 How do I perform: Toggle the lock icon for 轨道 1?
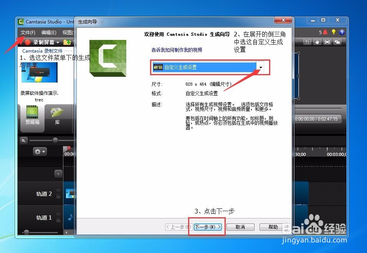pos(58,220)
